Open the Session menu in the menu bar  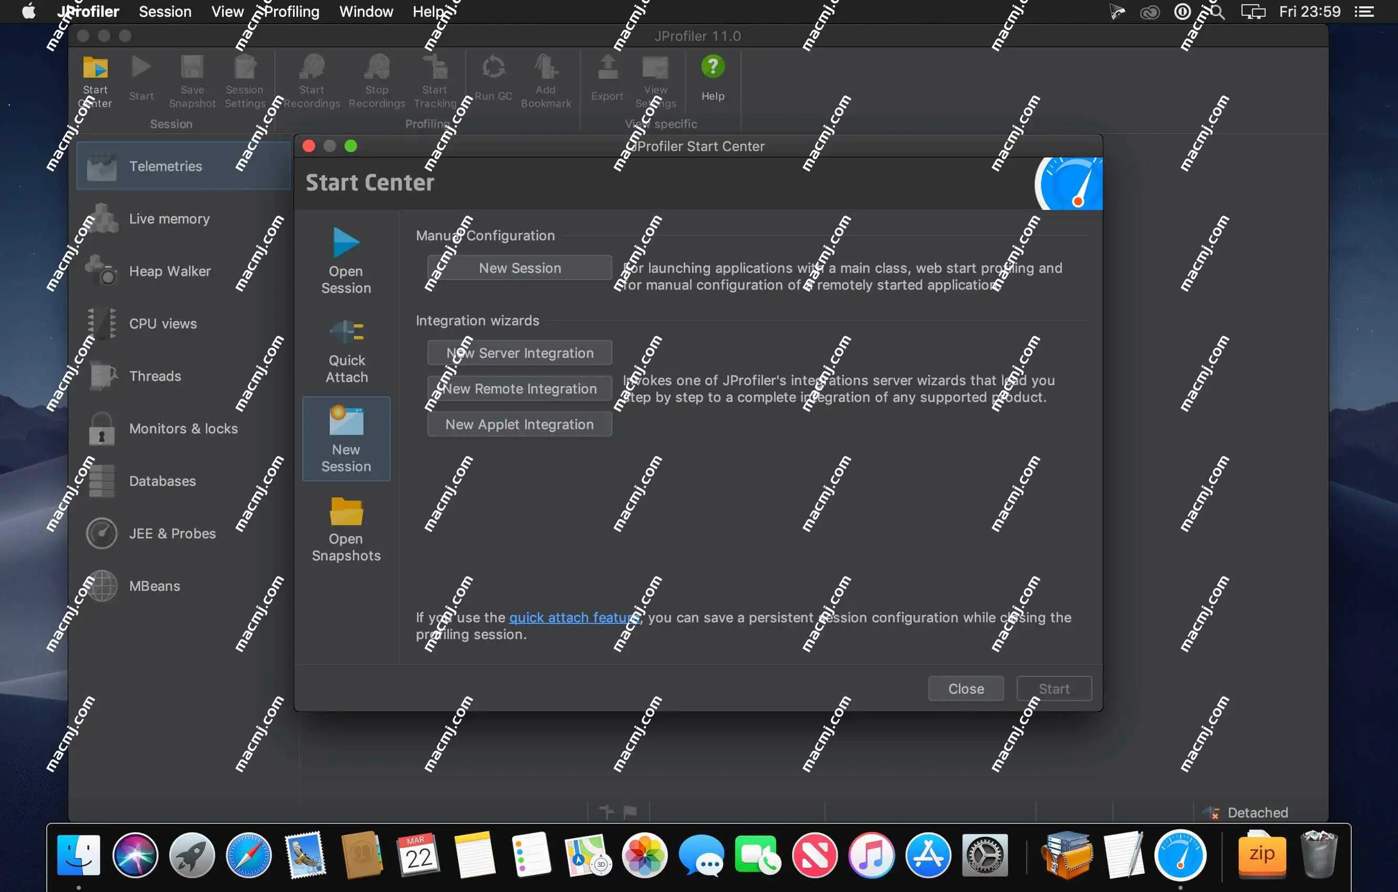[165, 12]
